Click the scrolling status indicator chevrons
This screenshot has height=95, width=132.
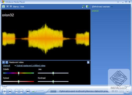(x=53, y=91)
